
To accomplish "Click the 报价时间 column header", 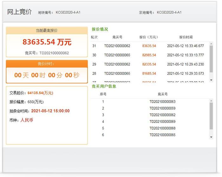I will [186, 37].
